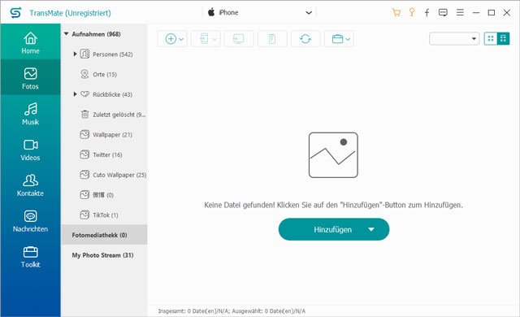
Task: Expand the Rückblicke tree node
Action: 75,94
